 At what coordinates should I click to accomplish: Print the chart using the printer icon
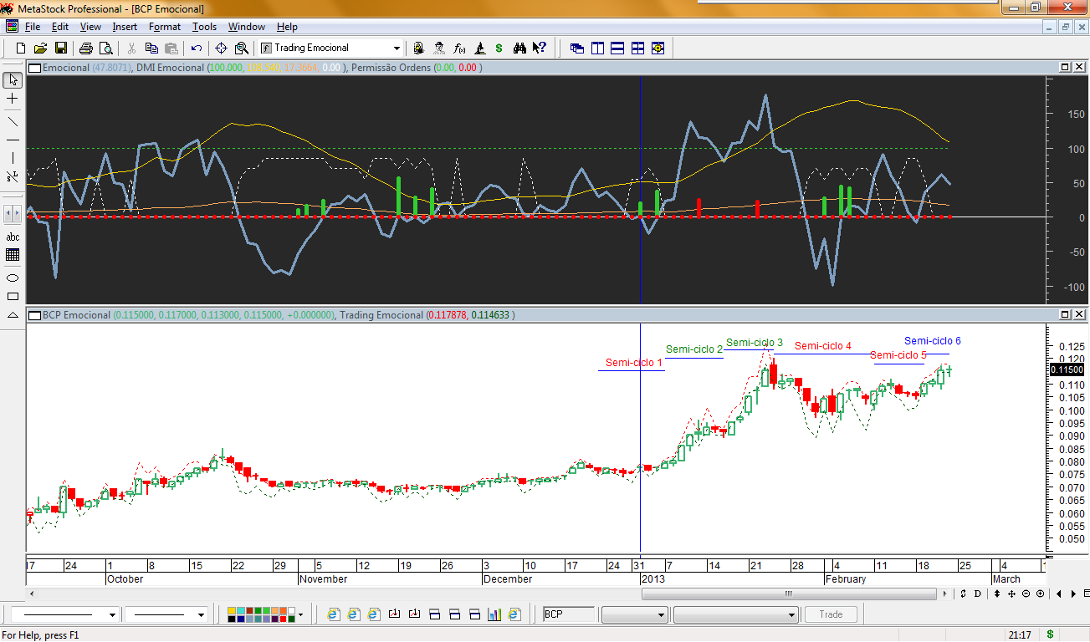click(x=86, y=48)
